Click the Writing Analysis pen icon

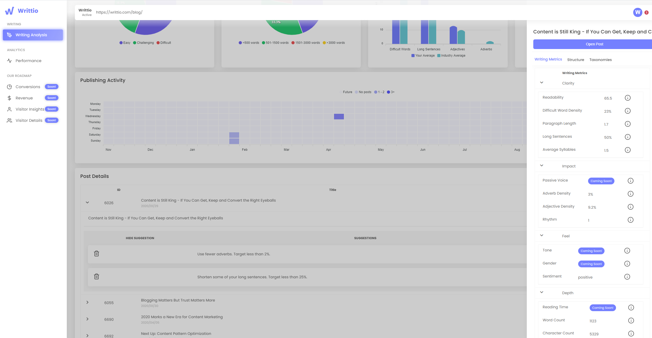(x=9, y=35)
